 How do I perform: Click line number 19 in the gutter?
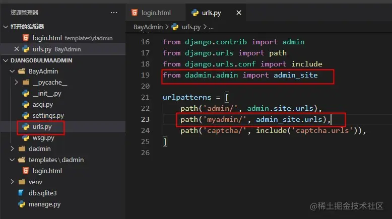point(145,75)
